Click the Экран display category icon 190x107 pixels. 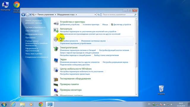(56, 61)
